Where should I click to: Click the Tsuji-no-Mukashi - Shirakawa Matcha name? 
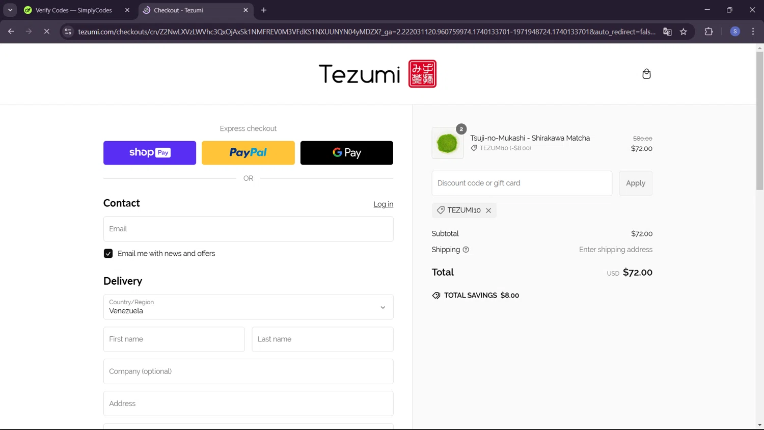click(530, 138)
